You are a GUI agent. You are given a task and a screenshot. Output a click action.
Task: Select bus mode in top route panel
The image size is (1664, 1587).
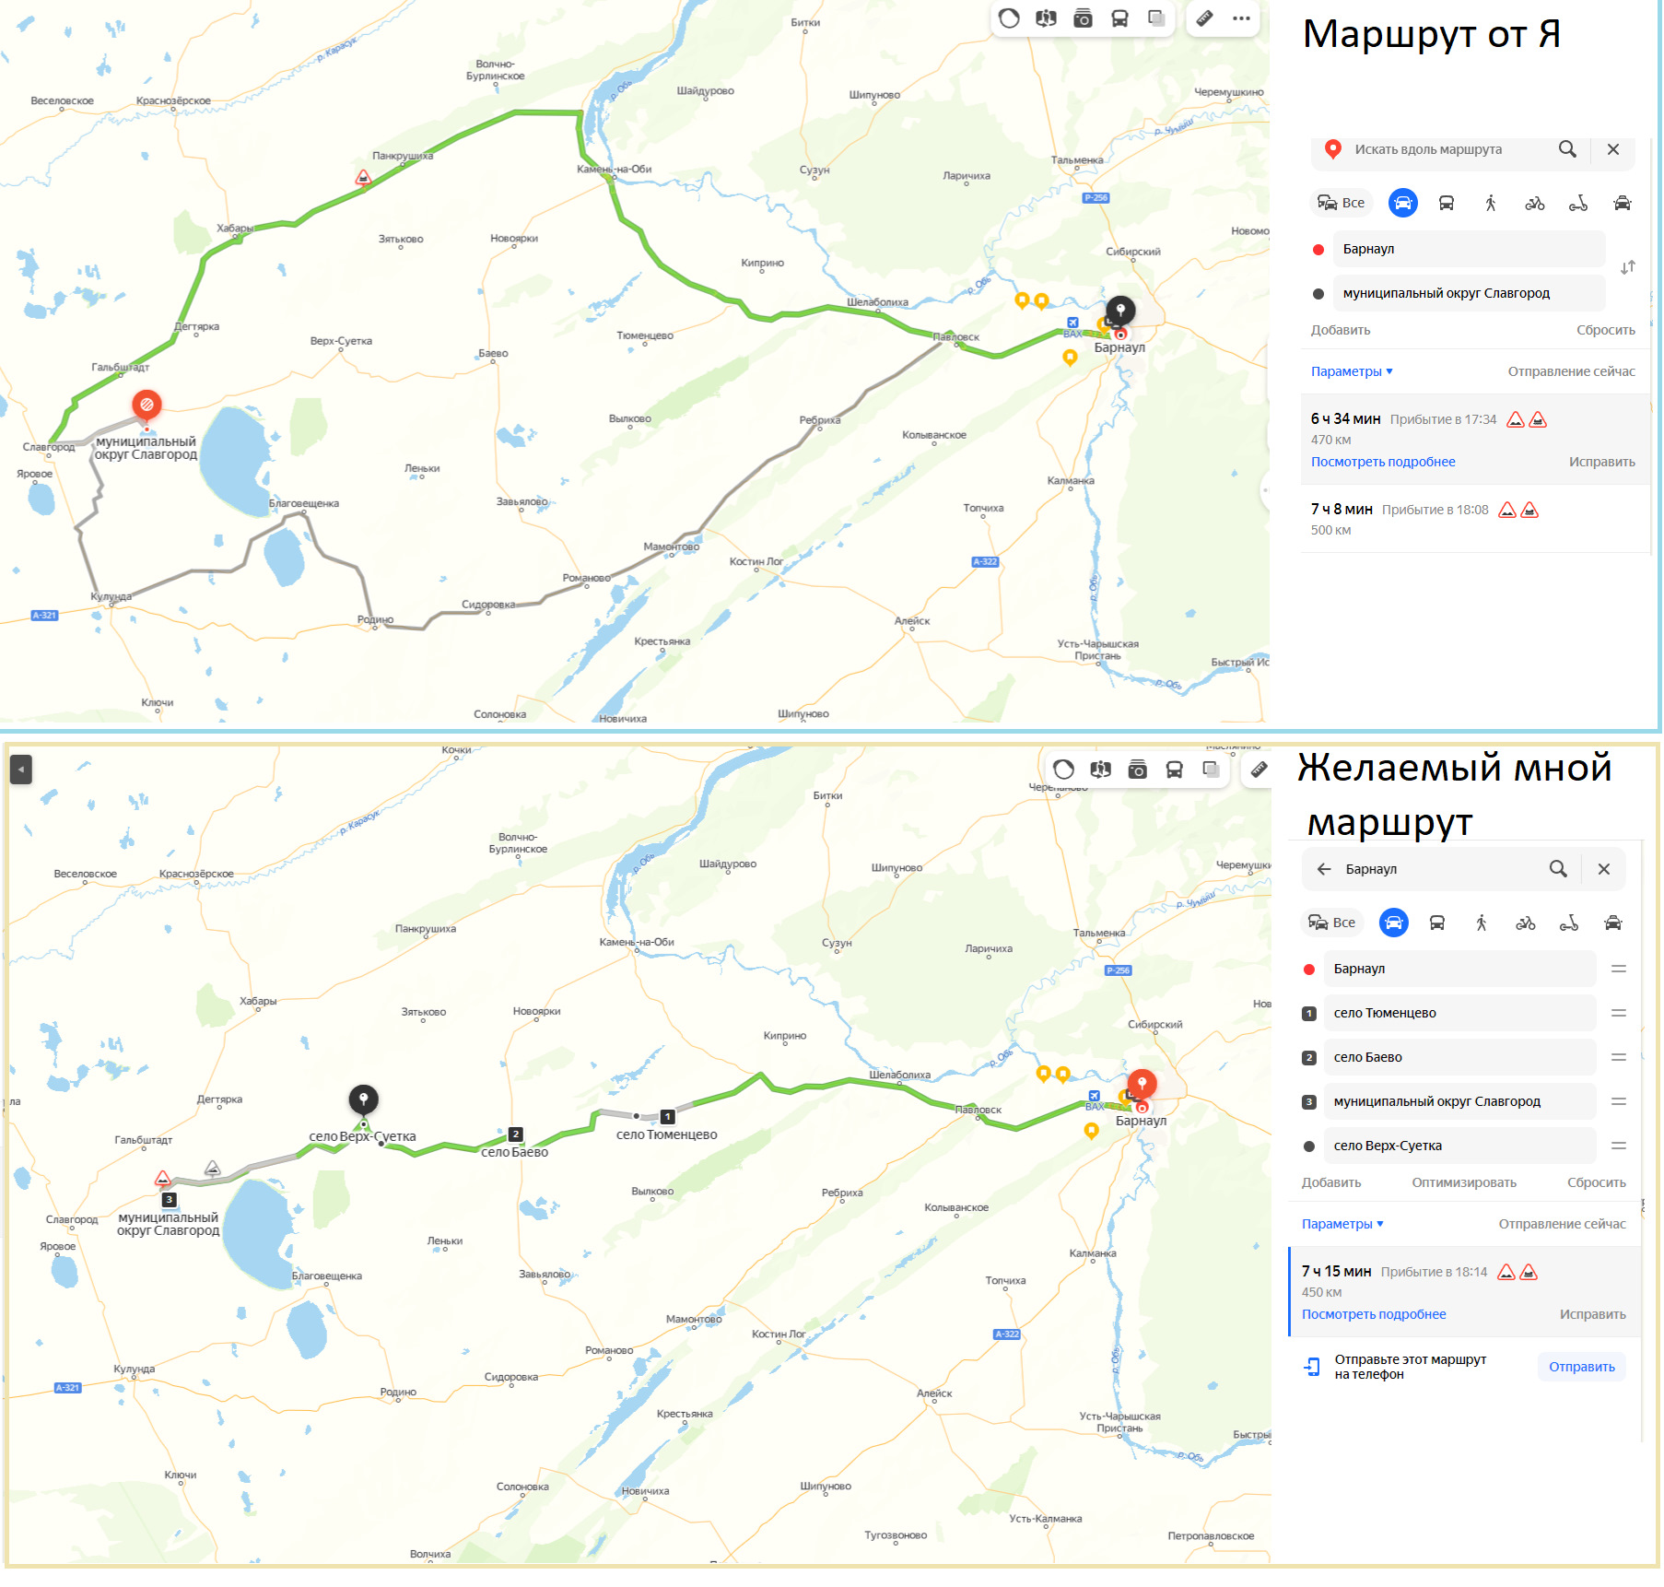1447,203
